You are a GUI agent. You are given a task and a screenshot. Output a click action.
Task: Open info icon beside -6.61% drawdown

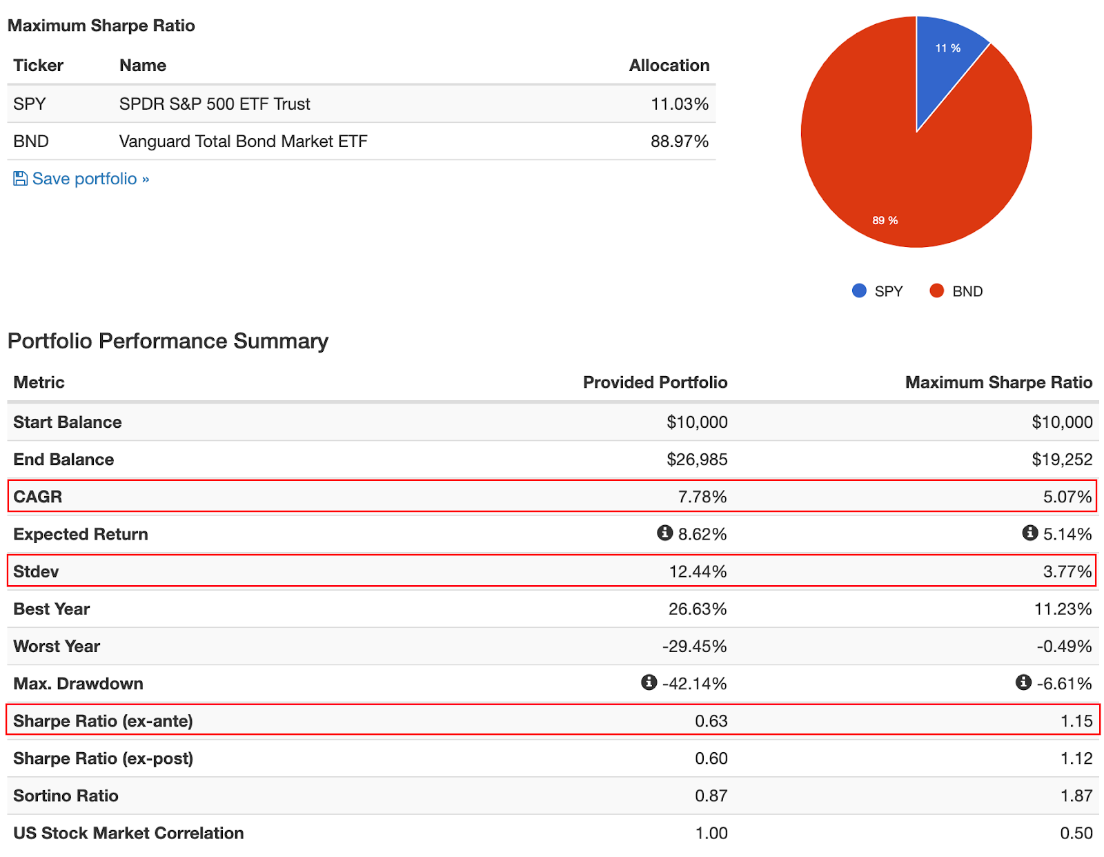[x=1023, y=682]
